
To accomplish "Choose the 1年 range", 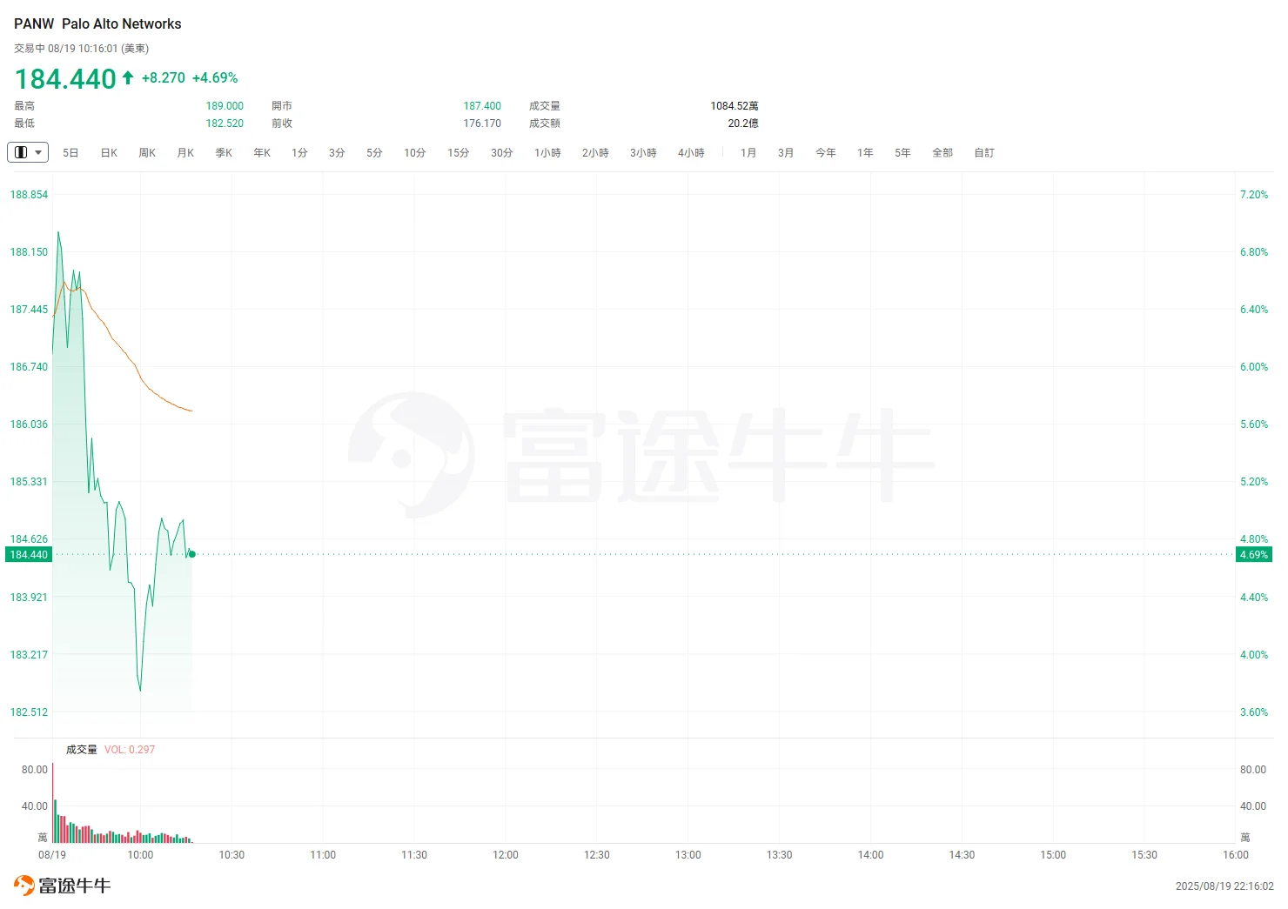I will pos(865,153).
